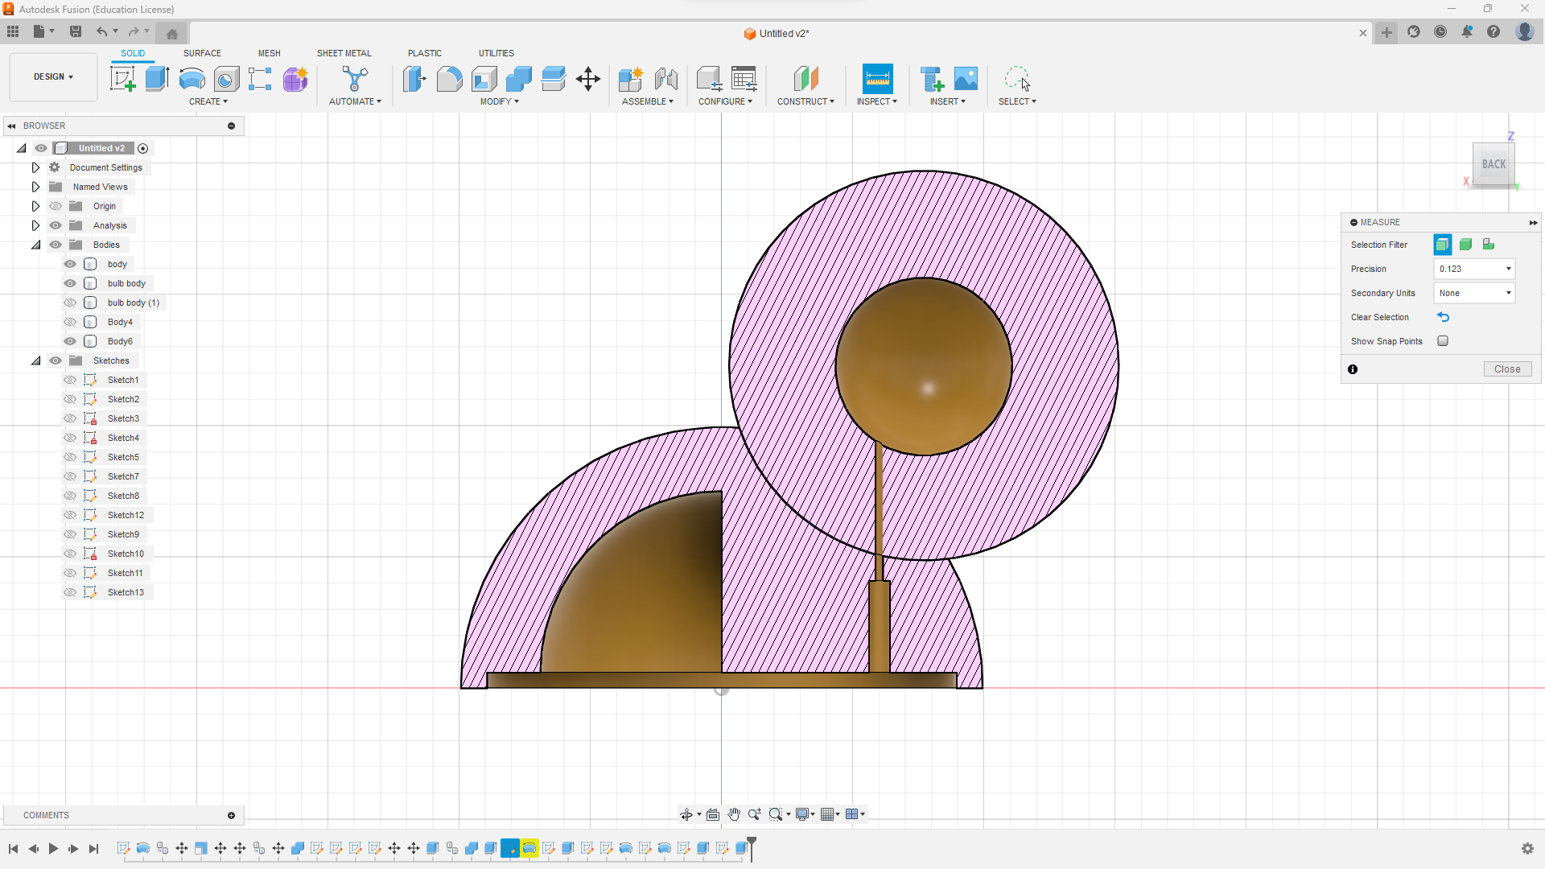Screen dimensions: 1545x869
Task: Click the BACK face of the view cube
Action: (x=1493, y=164)
